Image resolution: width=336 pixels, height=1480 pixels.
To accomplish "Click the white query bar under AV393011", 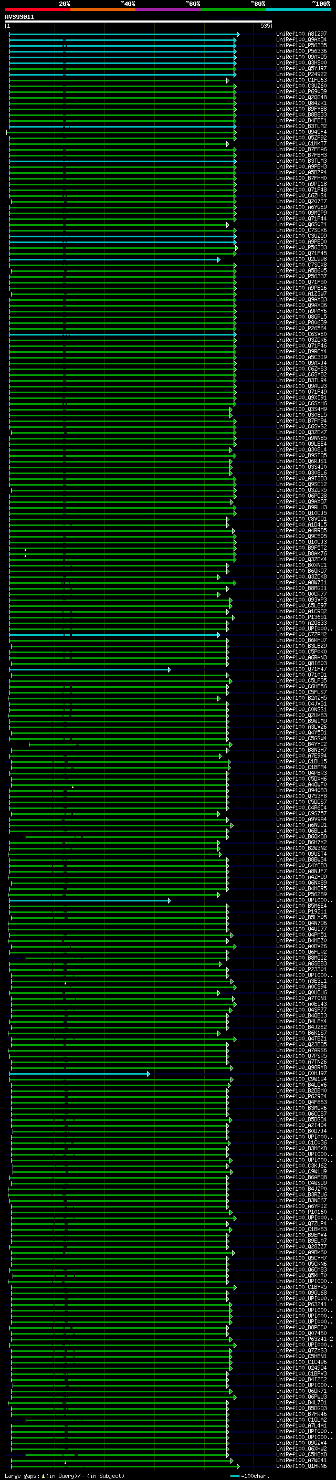I will [139, 22].
